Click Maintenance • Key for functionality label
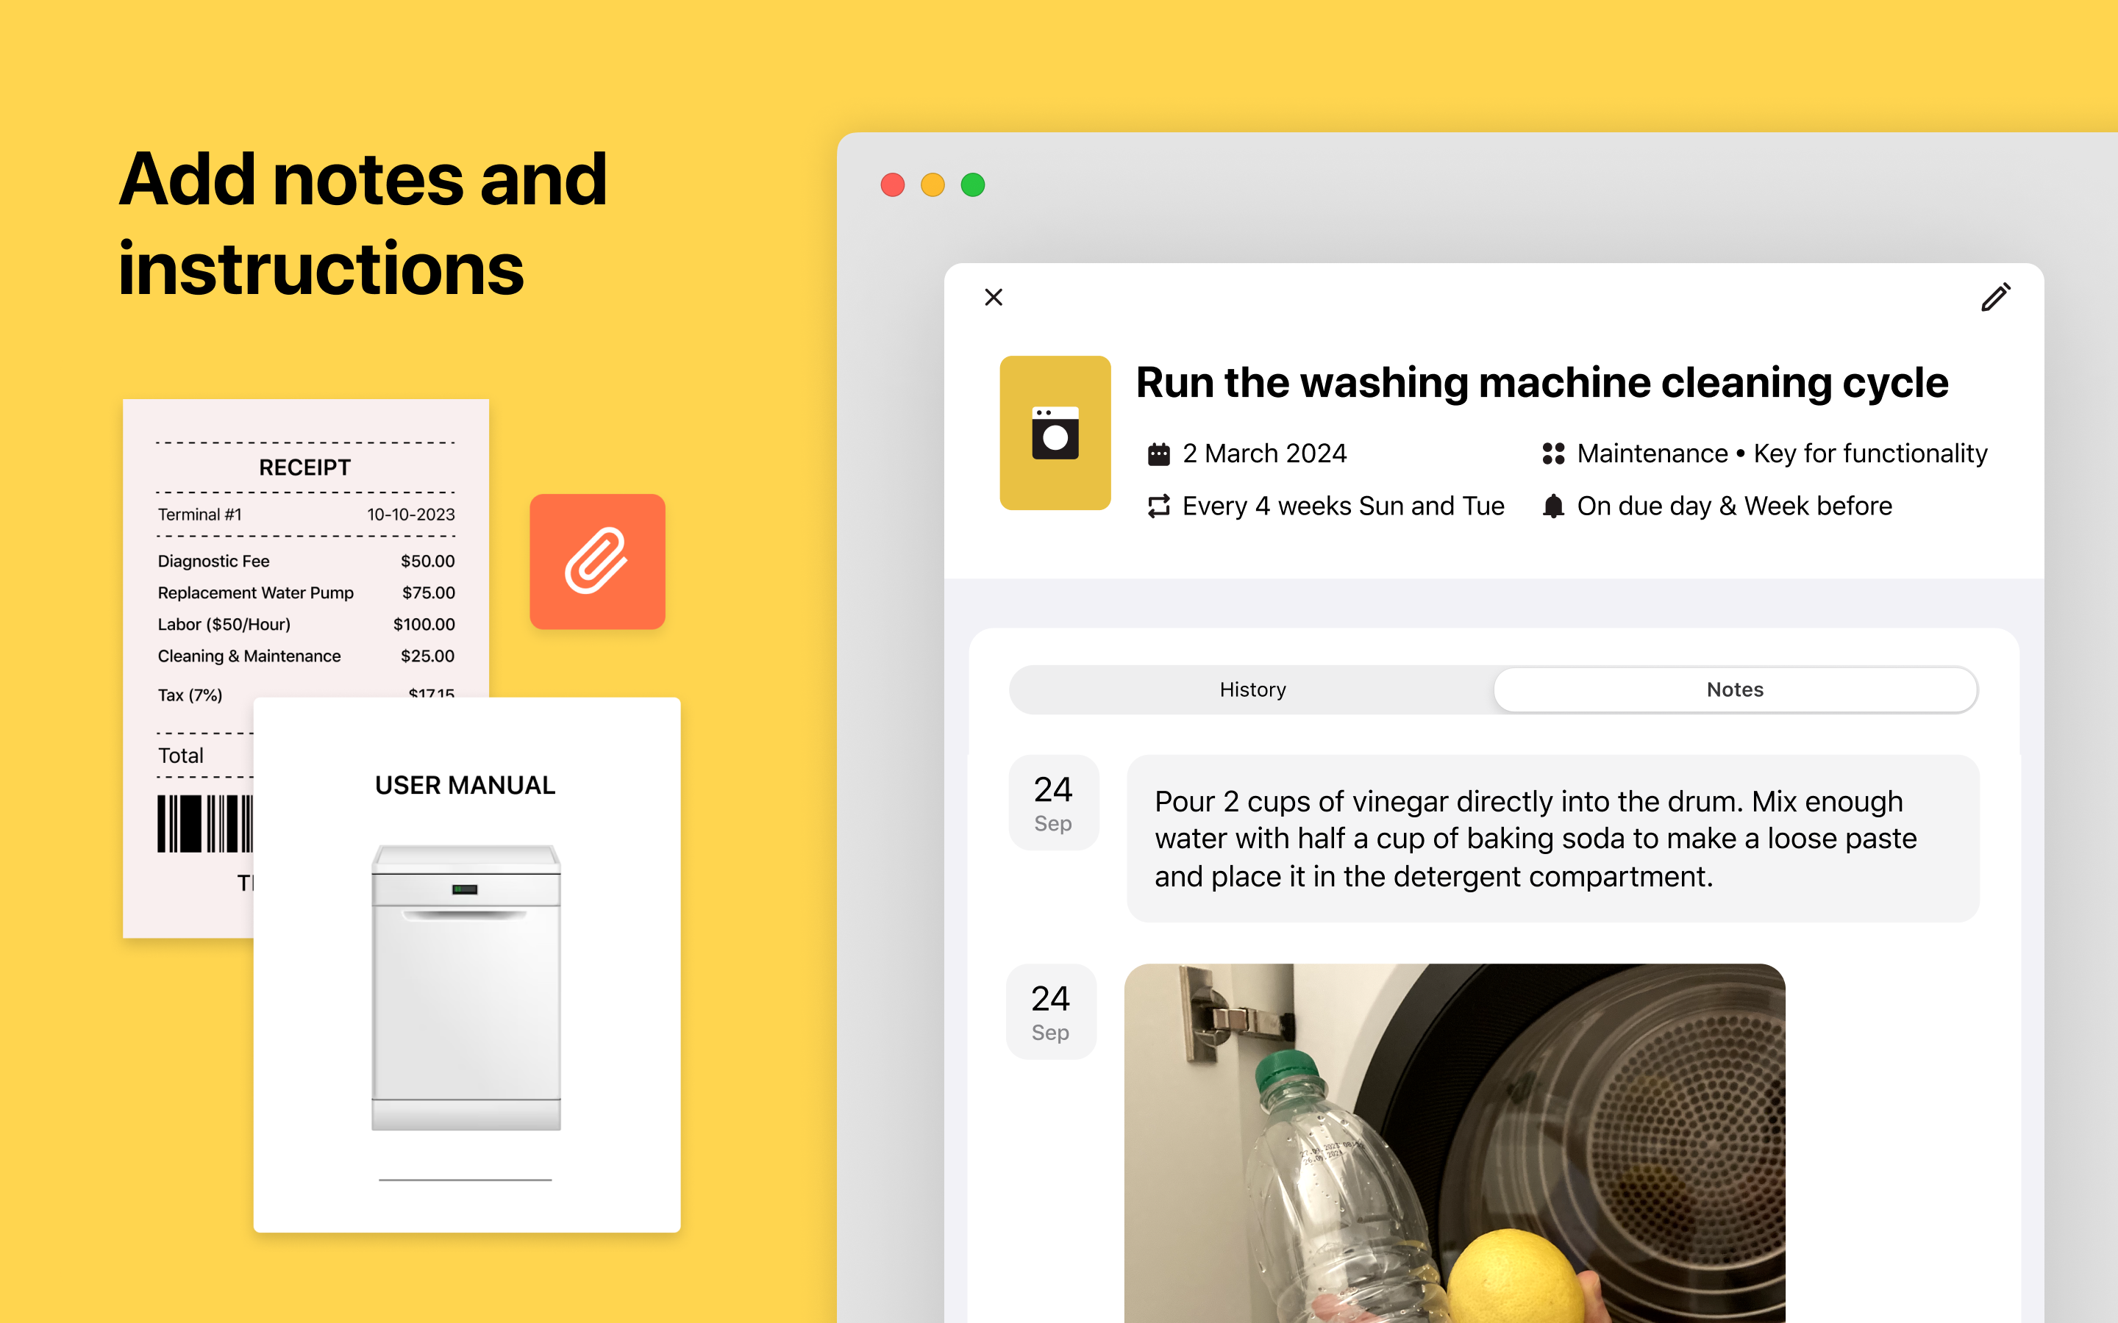The width and height of the screenshot is (2118, 1323). 1782,453
